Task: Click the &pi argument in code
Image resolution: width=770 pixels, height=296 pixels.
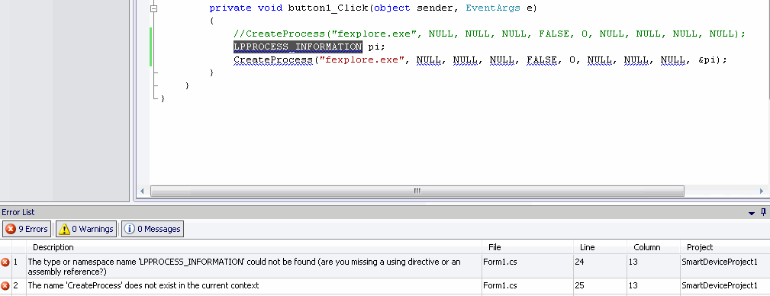Action: point(707,60)
